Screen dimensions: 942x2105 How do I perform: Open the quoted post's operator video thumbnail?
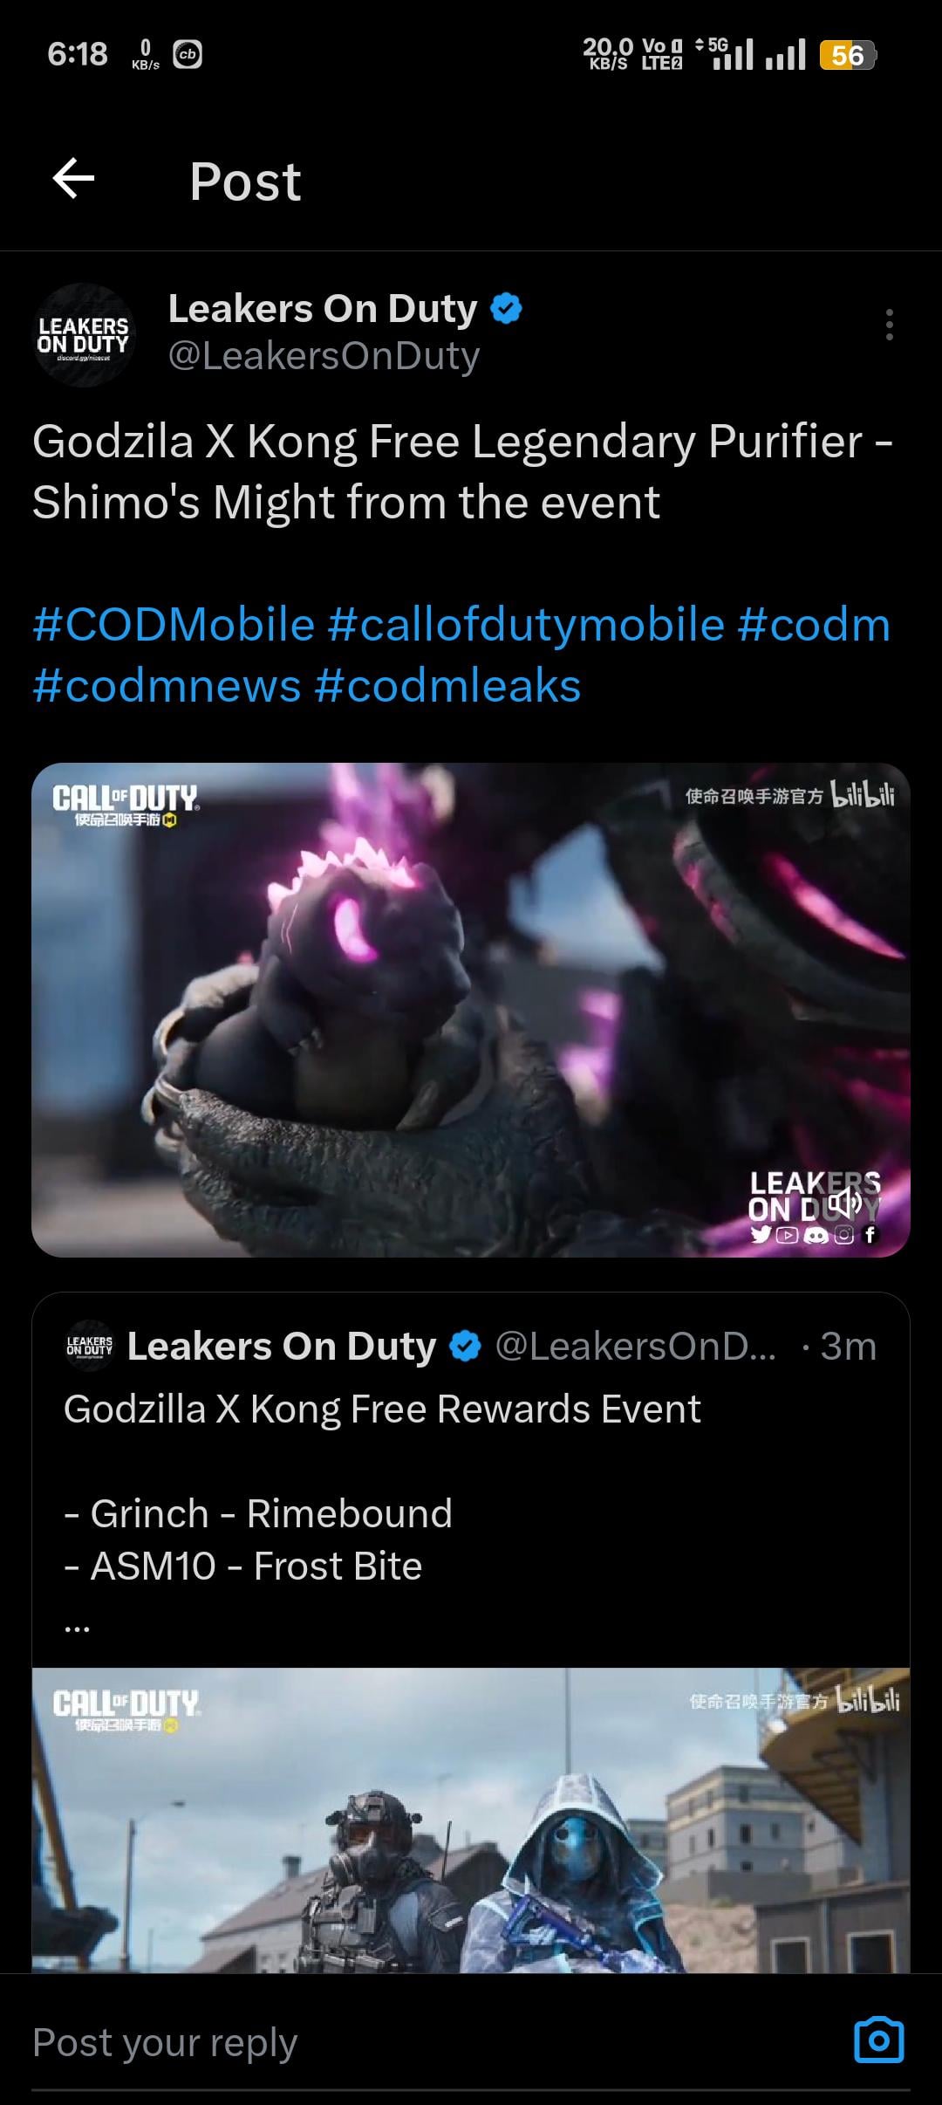471,1820
